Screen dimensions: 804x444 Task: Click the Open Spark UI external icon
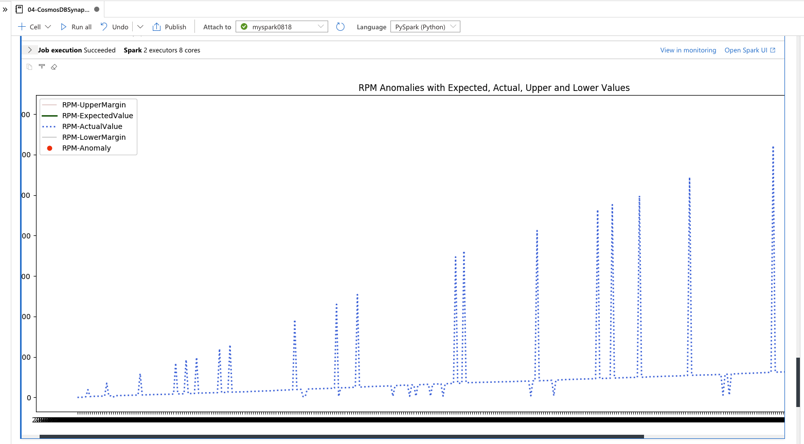coord(773,50)
